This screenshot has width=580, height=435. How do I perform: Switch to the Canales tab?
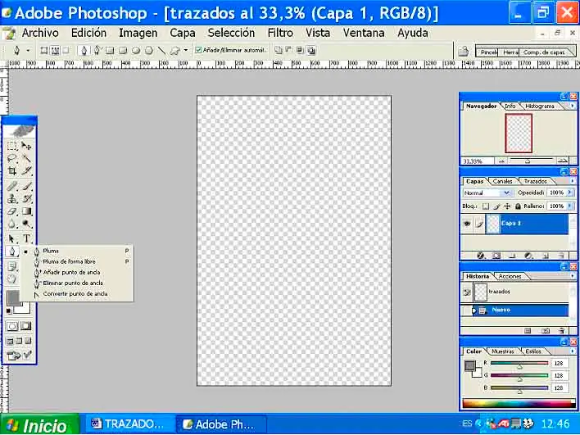502,181
